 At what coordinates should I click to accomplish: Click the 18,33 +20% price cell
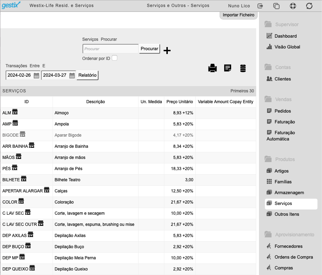(x=180, y=169)
